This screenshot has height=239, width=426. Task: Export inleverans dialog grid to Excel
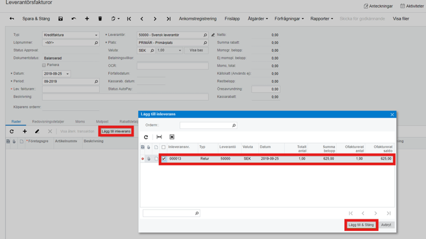pyautogui.click(x=172, y=137)
